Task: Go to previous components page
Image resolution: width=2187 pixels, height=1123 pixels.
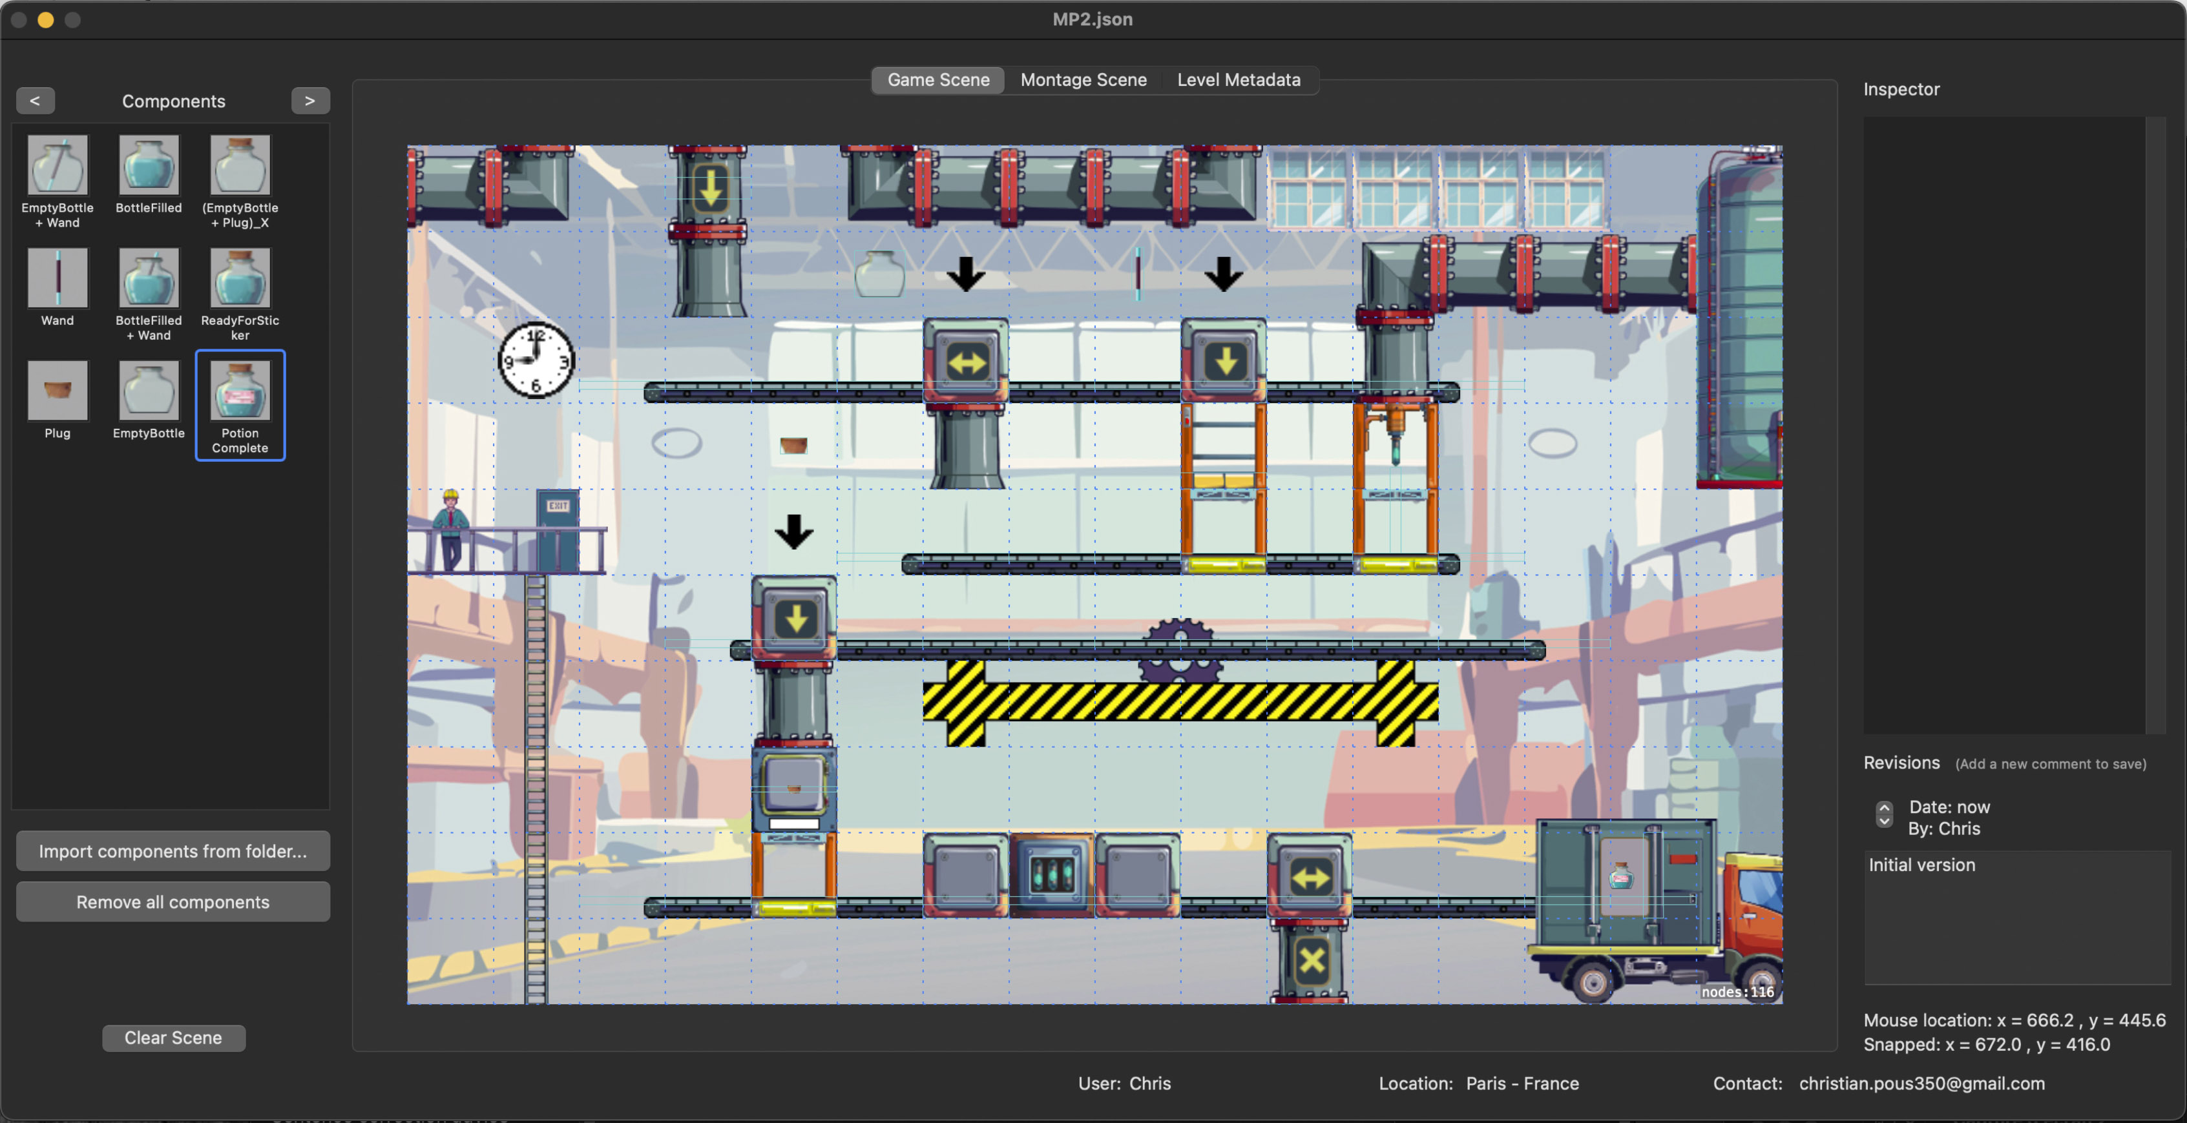Action: 35,101
